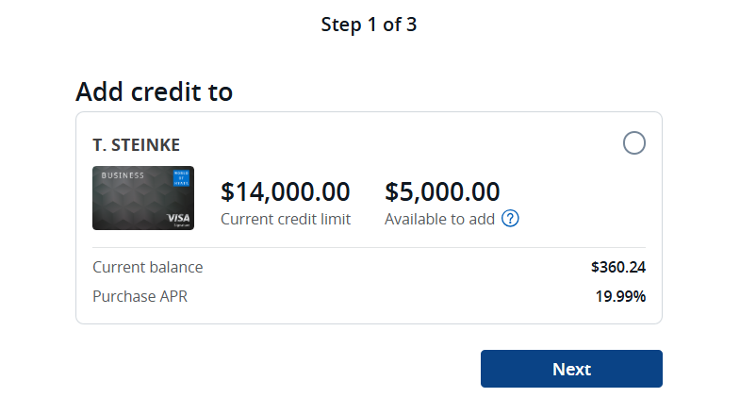
Task: Click the World of Hyatt logo on card
Action: tap(181, 178)
